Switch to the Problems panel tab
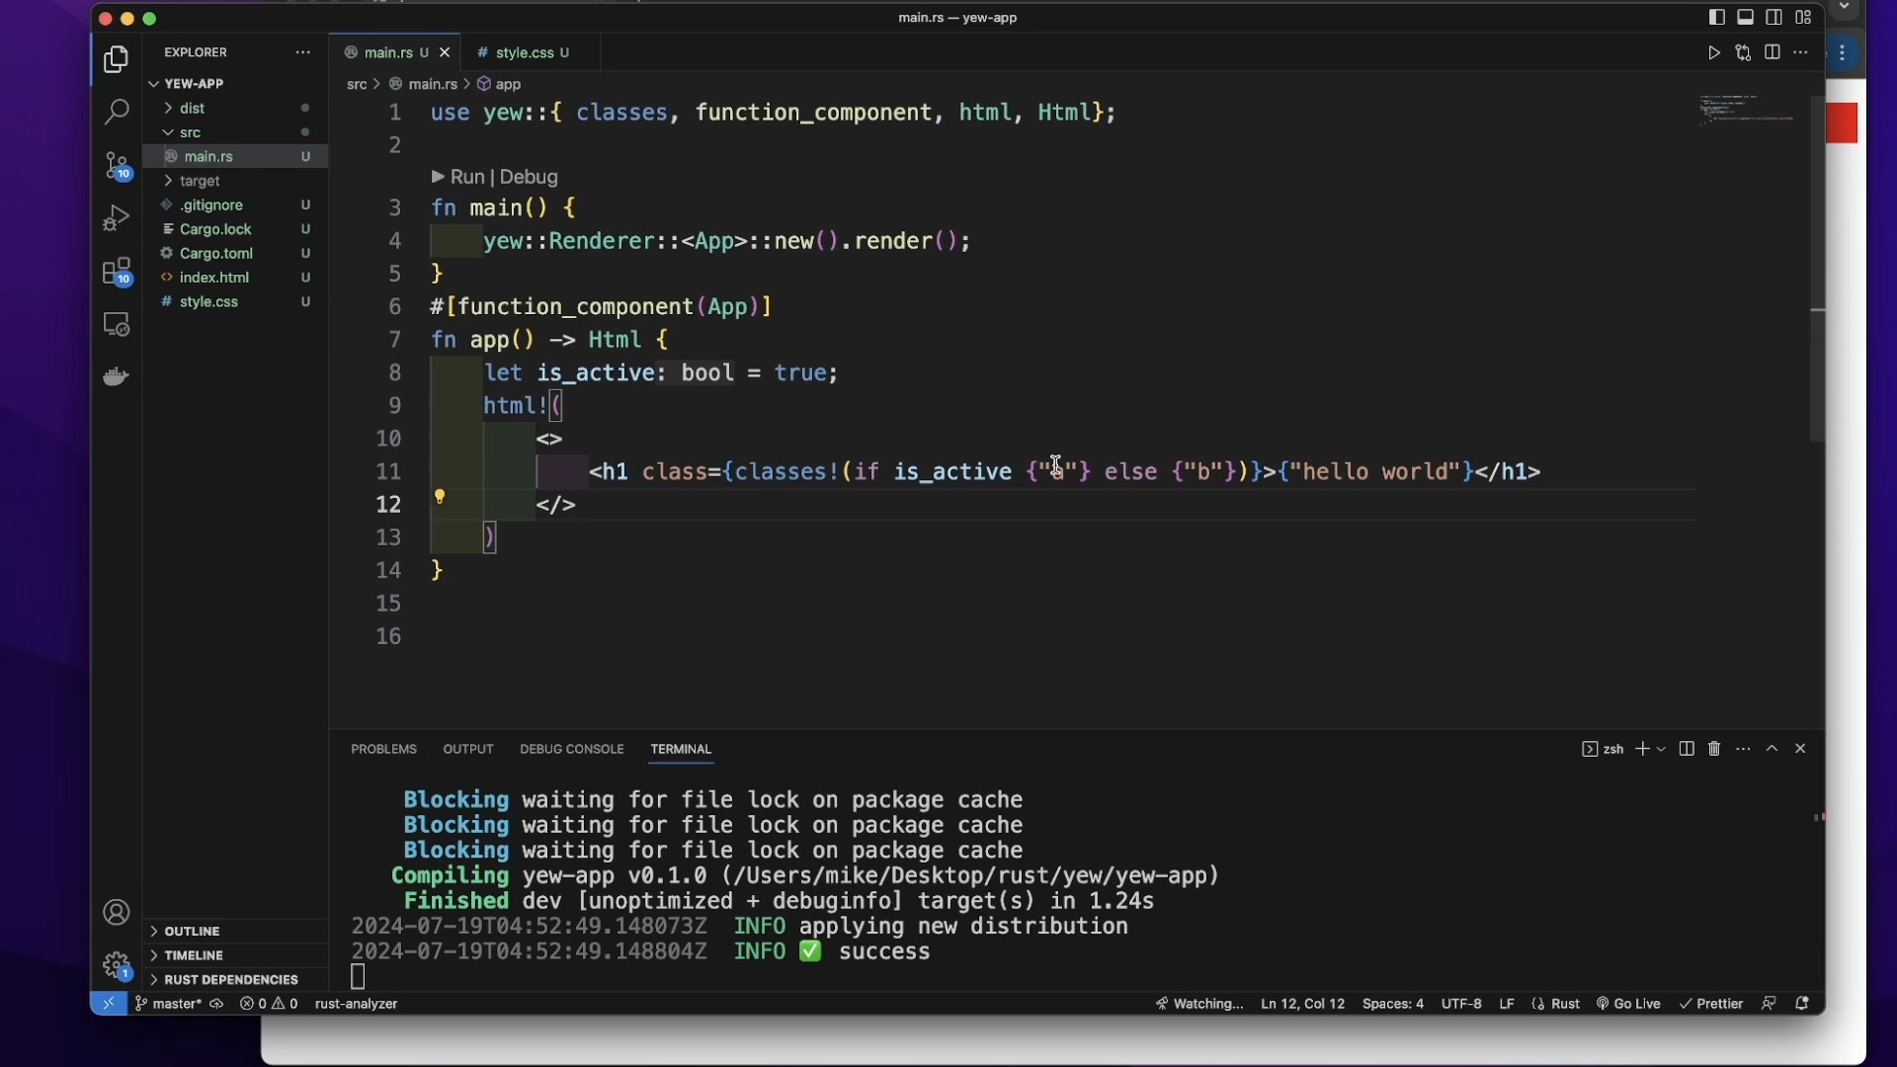This screenshot has width=1897, height=1067. tap(384, 750)
